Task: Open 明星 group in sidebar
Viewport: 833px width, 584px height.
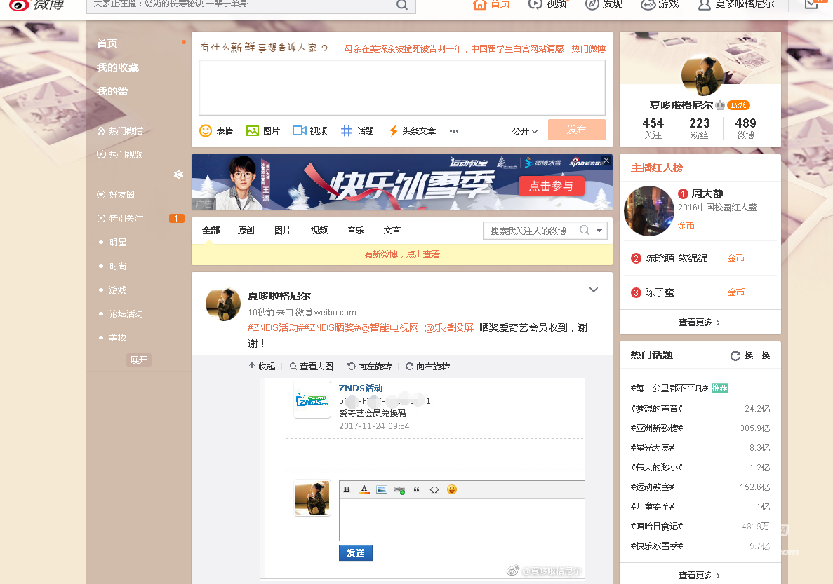Action: (118, 243)
